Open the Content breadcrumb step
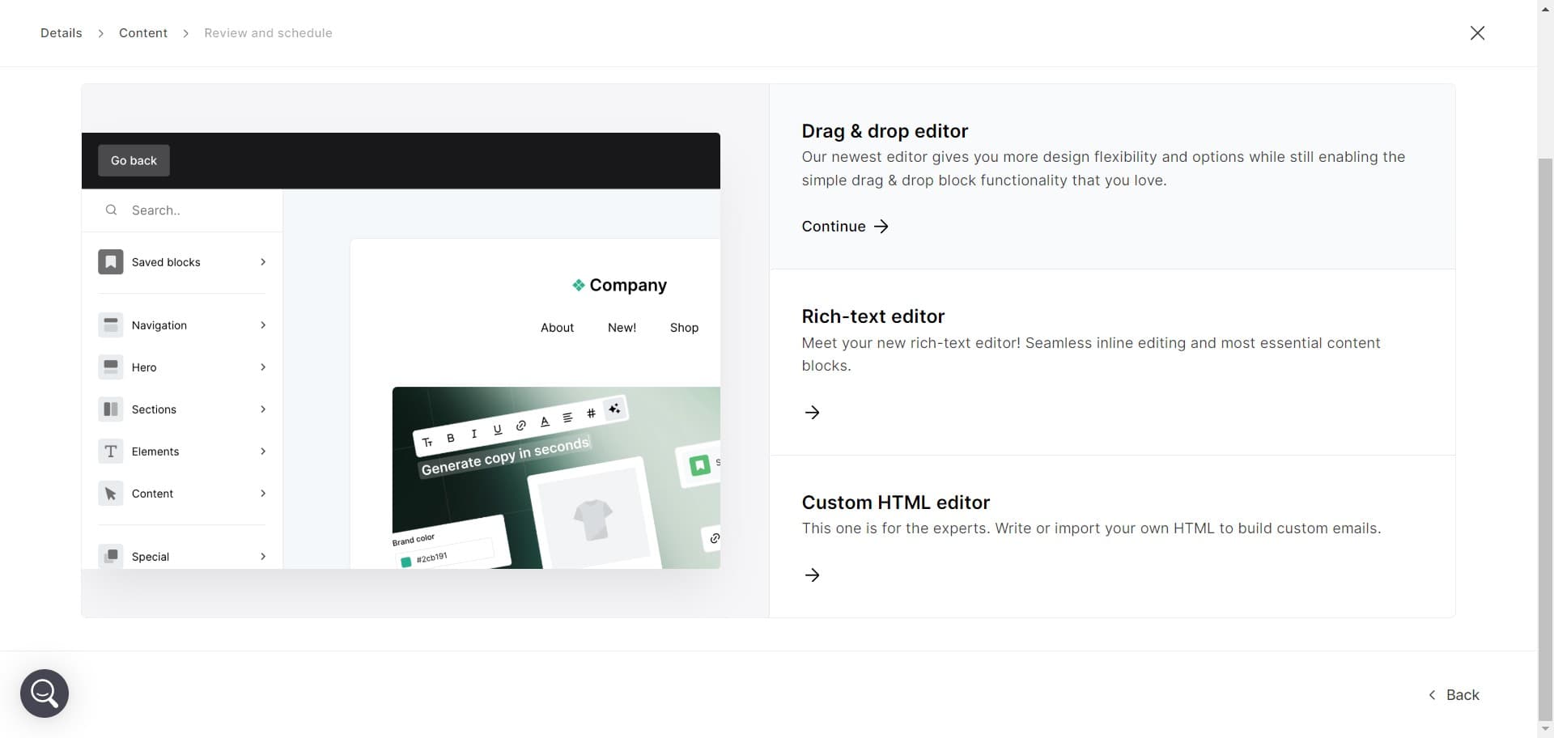Screen dimensions: 1554x738 coord(143,33)
